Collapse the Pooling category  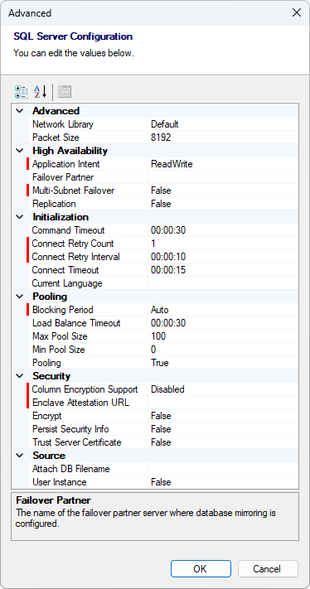click(x=20, y=297)
